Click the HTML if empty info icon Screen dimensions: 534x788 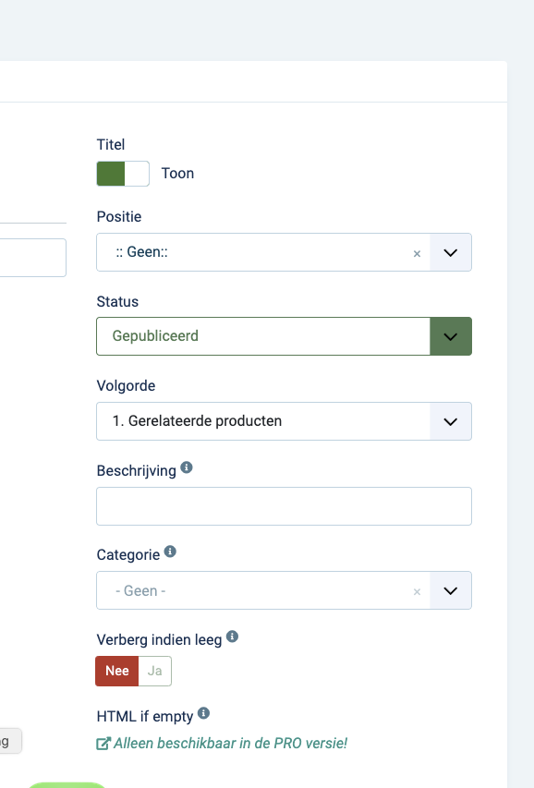203,713
